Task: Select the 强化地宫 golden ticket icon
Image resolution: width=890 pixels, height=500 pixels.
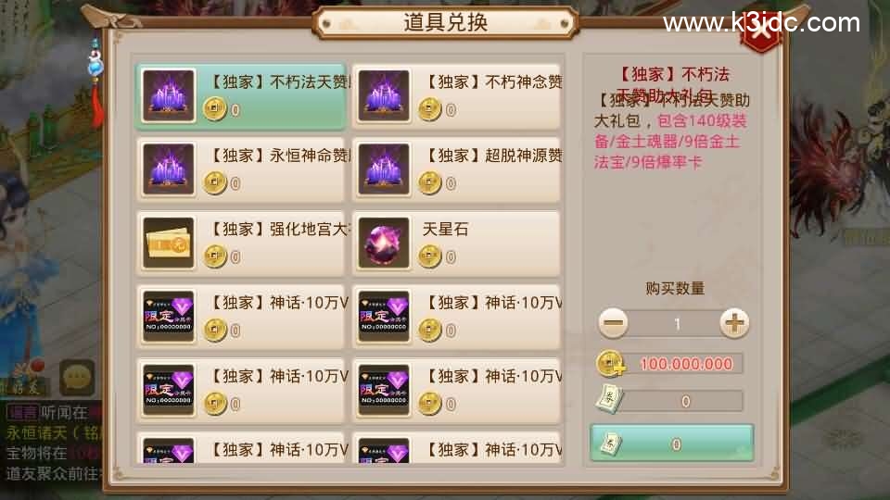Action: (169, 243)
